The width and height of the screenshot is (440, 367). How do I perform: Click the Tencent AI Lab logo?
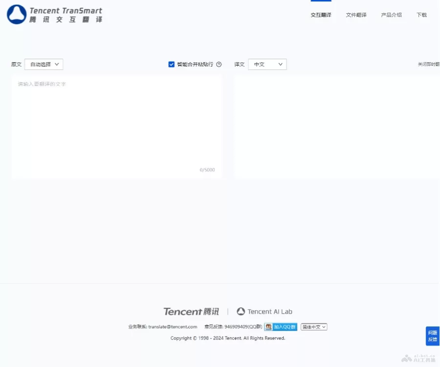(x=264, y=311)
